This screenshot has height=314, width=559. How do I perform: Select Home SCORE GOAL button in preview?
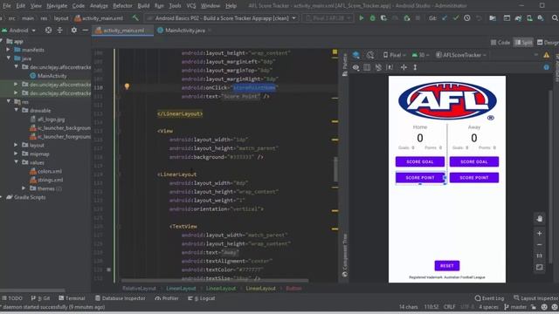[420, 161]
